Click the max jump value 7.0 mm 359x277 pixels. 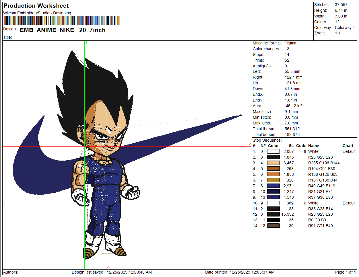[291, 123]
